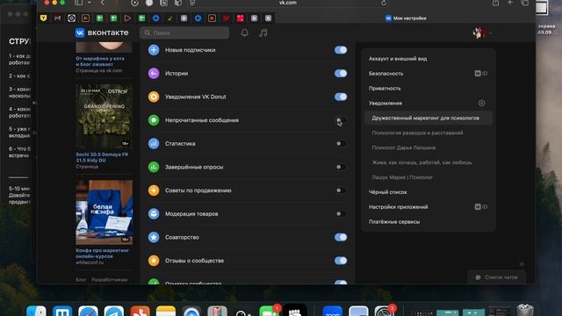
Task: Turn on Завершённые опросы switch
Action: 341,167
